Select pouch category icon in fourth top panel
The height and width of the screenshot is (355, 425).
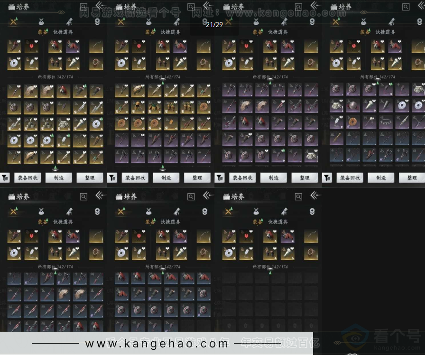point(363,21)
